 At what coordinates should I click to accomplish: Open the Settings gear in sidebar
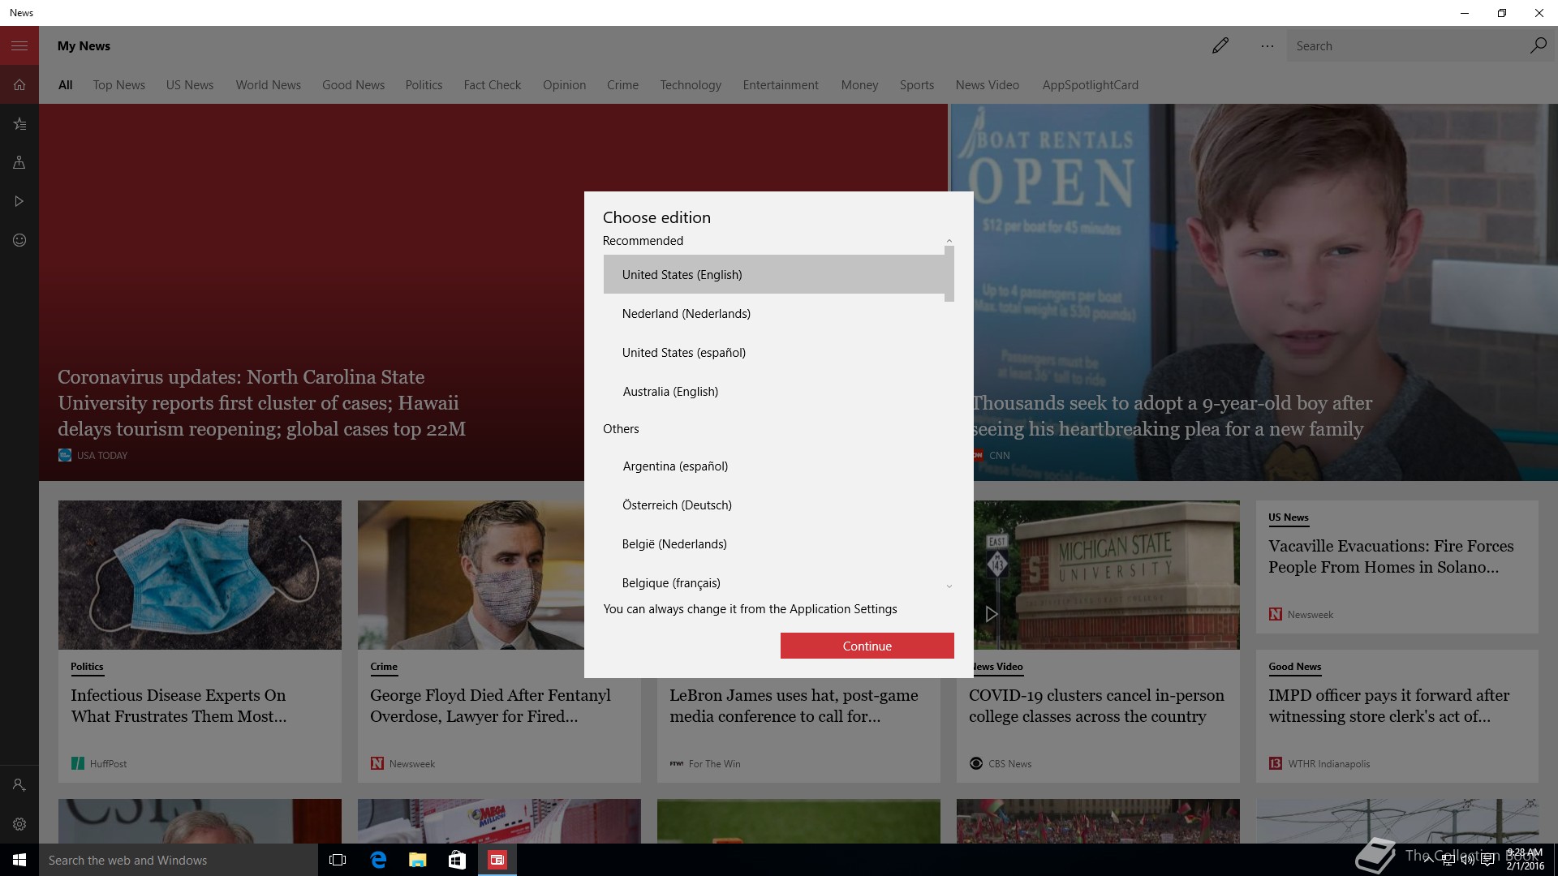tap(19, 824)
